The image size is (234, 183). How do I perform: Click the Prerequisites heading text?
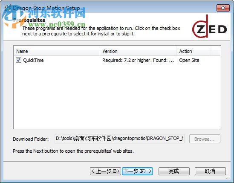pos(29,20)
